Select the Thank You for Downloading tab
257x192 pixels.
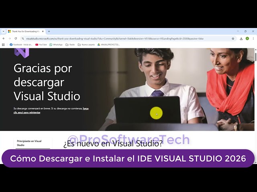pyautogui.click(x=26, y=31)
